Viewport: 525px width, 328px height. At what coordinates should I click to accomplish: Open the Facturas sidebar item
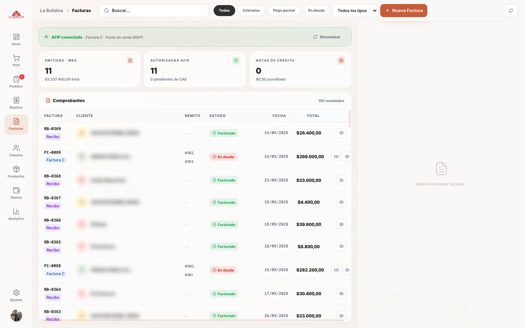point(16,124)
